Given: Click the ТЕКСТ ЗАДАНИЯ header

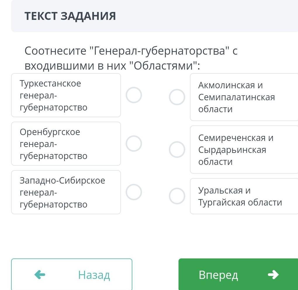Looking at the screenshot, I should click(70, 16).
